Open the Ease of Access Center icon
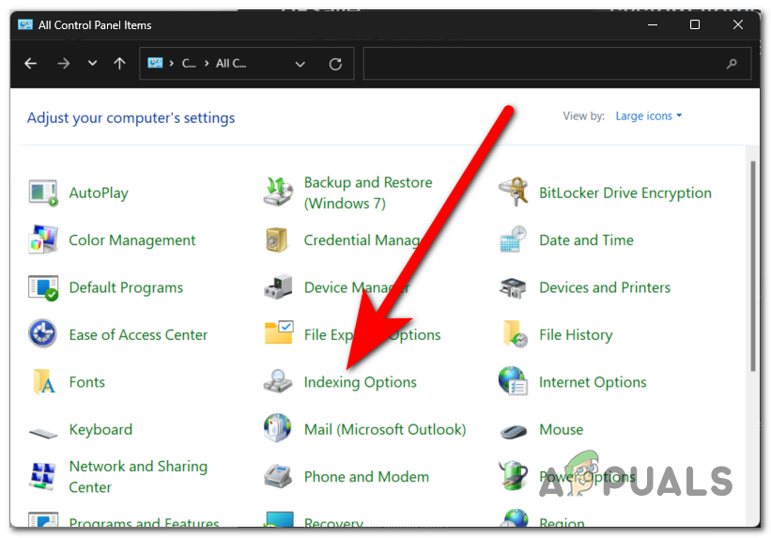771x538 pixels. tap(43, 334)
